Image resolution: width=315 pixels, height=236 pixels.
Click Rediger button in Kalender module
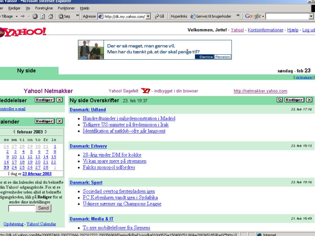[x=45, y=121]
